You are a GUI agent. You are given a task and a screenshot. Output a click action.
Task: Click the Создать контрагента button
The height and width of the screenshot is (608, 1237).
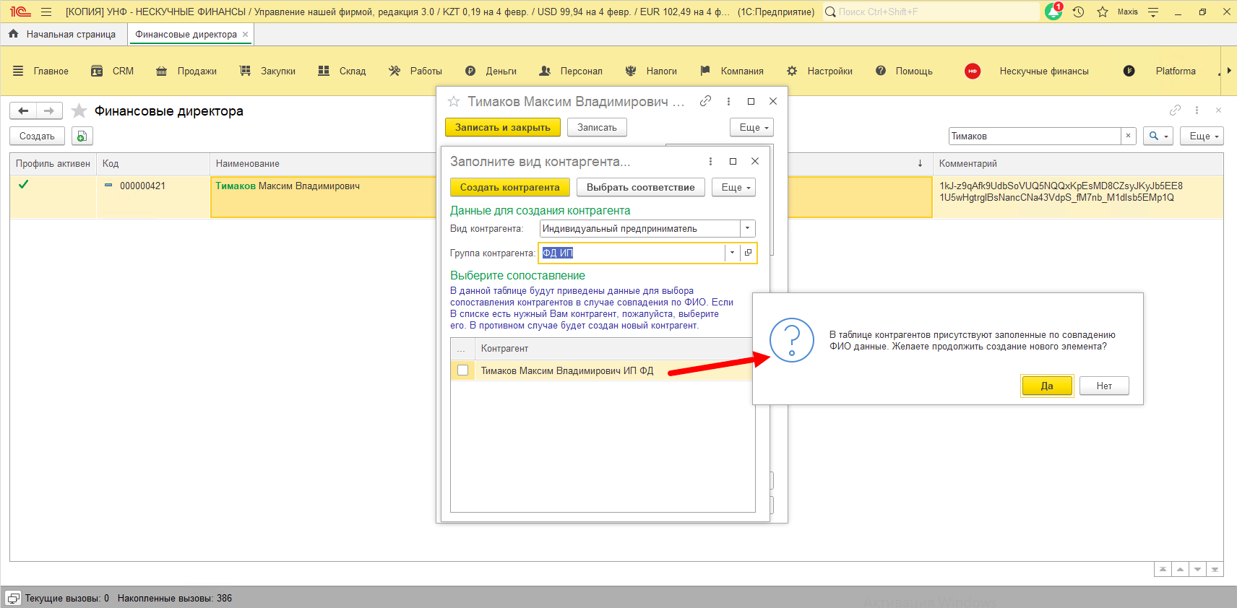pos(509,187)
